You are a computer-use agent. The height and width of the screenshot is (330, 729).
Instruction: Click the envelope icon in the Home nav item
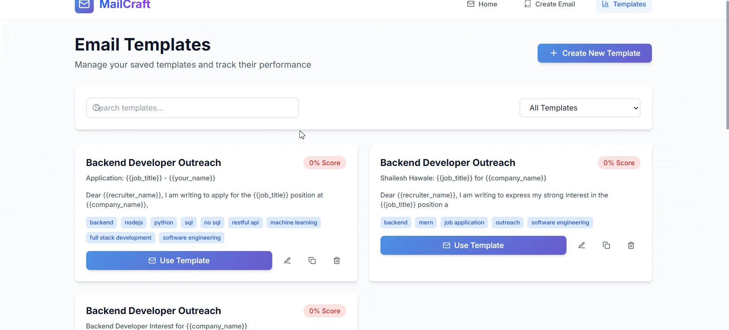[x=471, y=4]
